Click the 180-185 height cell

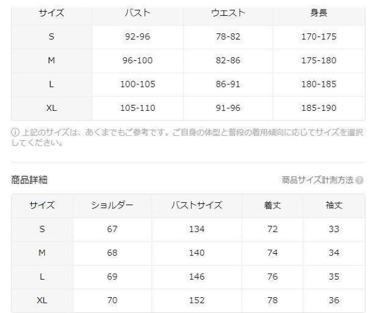[x=318, y=84]
